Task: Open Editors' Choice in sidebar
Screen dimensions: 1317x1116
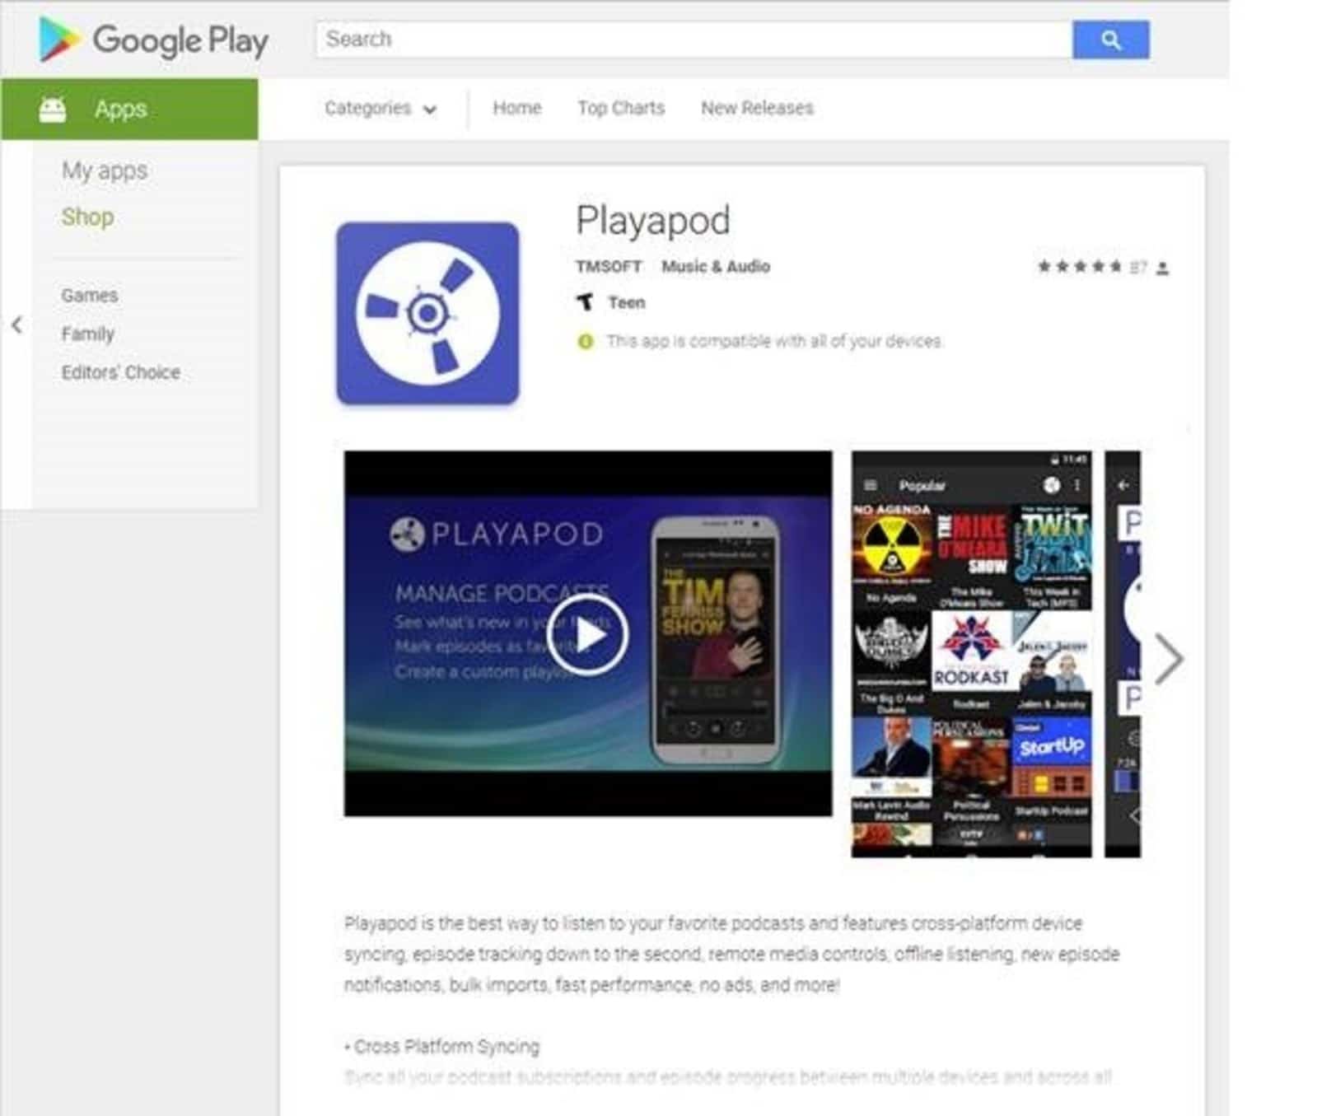Action: 120,372
